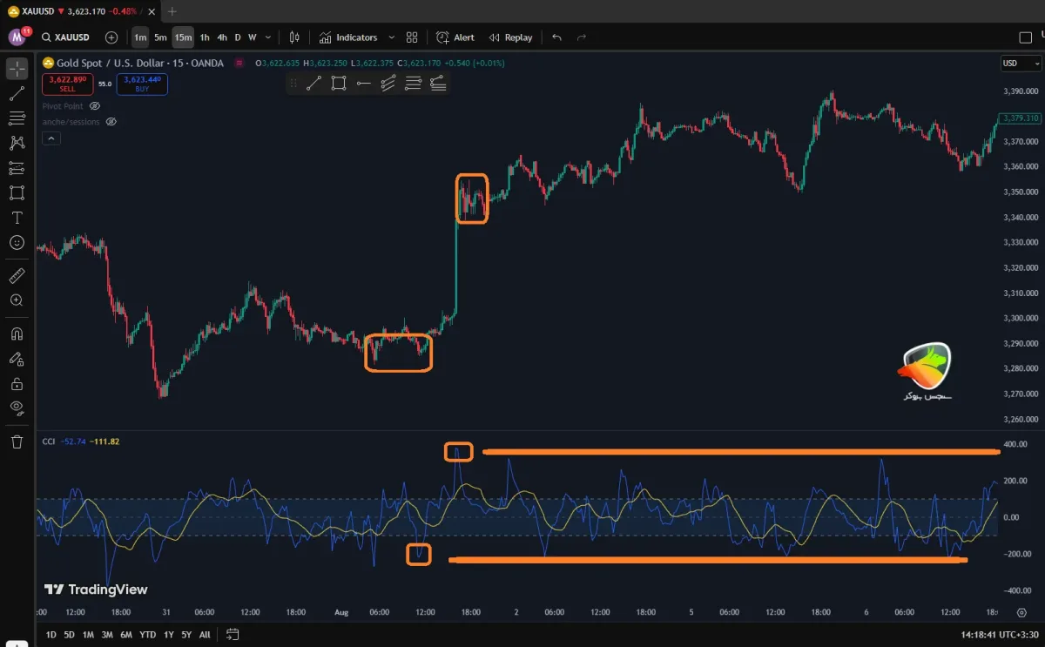The width and height of the screenshot is (1045, 647).
Task: Show the Pivot Point indicator via eye icon
Action: [x=95, y=105]
